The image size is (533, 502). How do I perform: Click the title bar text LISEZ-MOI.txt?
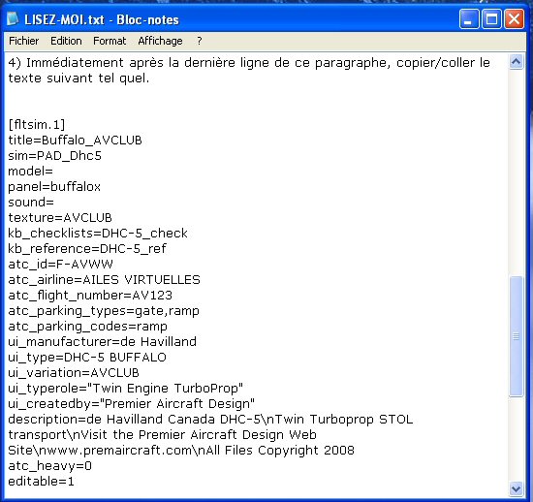click(64, 19)
